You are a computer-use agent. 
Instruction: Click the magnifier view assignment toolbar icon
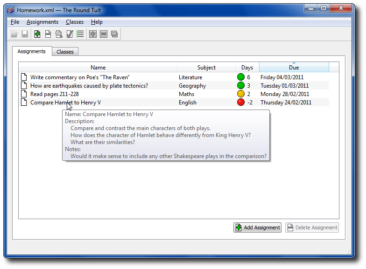(x=59, y=34)
